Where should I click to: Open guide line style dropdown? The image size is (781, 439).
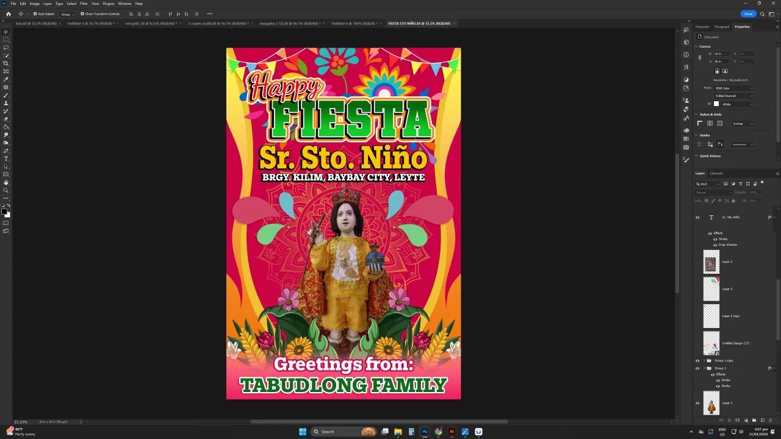tap(742, 145)
